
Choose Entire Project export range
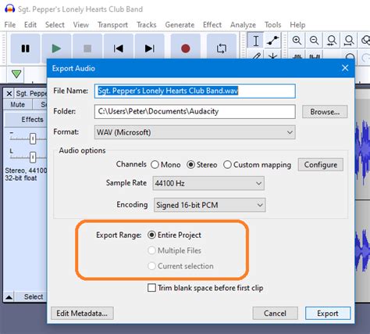pyautogui.click(x=174, y=235)
